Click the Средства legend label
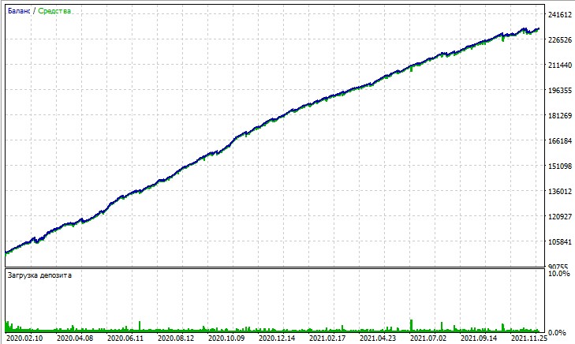This screenshot has width=575, height=344. [54, 11]
